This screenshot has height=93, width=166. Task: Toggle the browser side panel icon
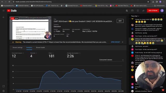pos(157,2)
